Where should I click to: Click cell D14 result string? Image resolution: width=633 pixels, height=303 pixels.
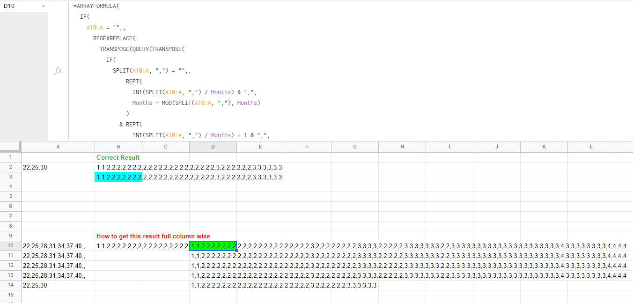[x=284, y=285]
